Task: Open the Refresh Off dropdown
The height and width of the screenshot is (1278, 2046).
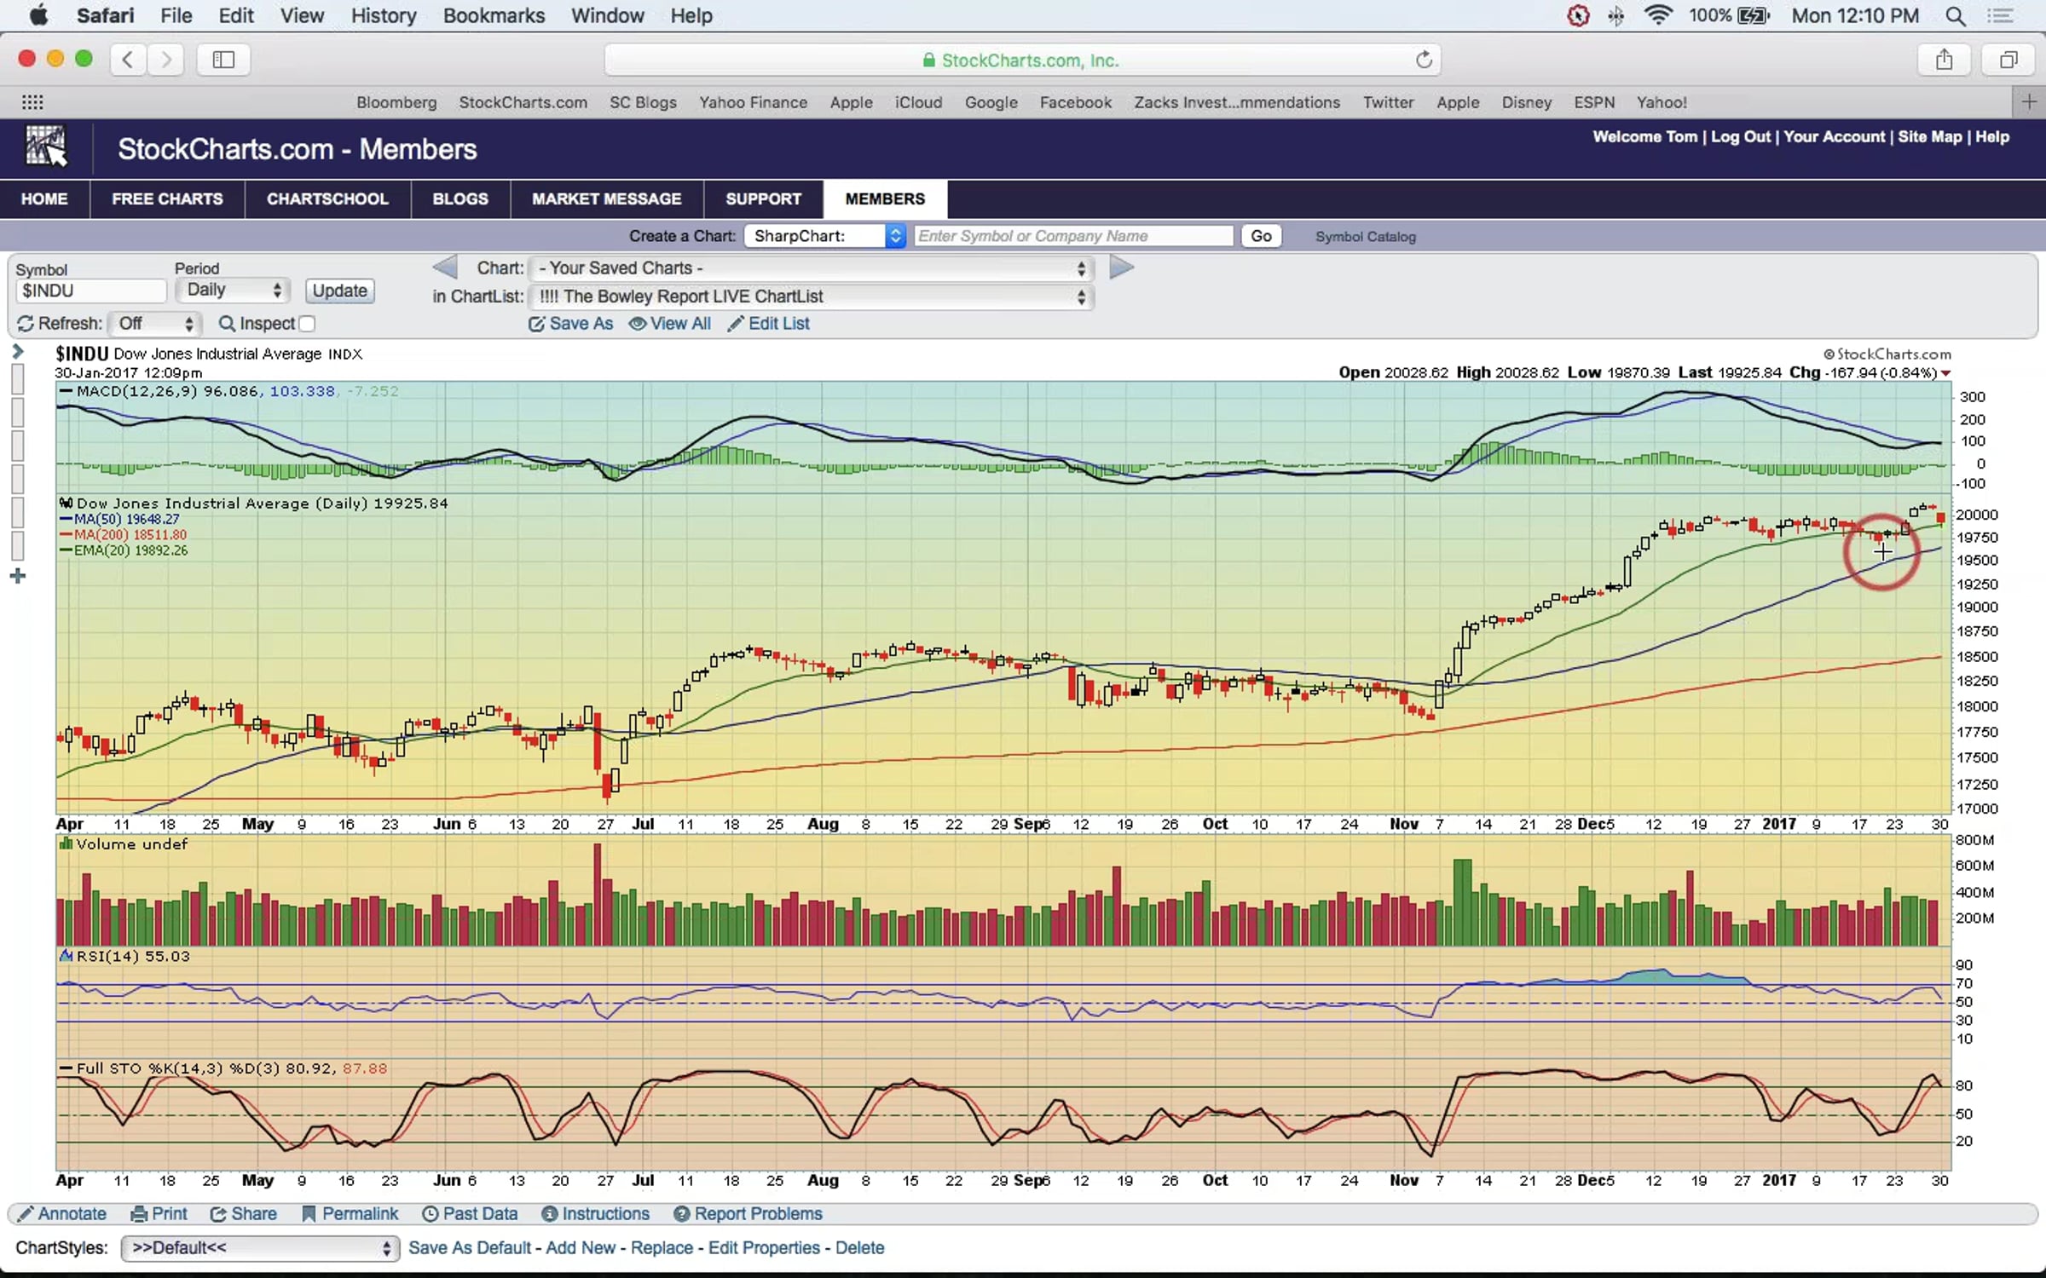Action: [154, 324]
